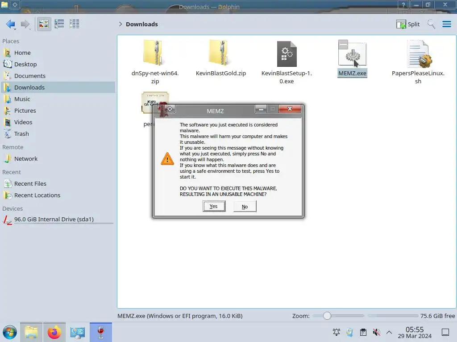Open the MEMZ dialog window menu icon
Viewport: 457px width, 342px height.
[x=170, y=109]
